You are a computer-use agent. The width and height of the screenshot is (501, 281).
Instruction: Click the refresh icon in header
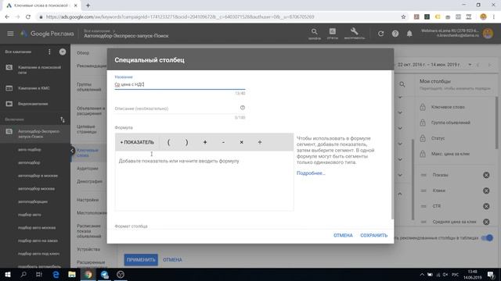click(x=380, y=34)
